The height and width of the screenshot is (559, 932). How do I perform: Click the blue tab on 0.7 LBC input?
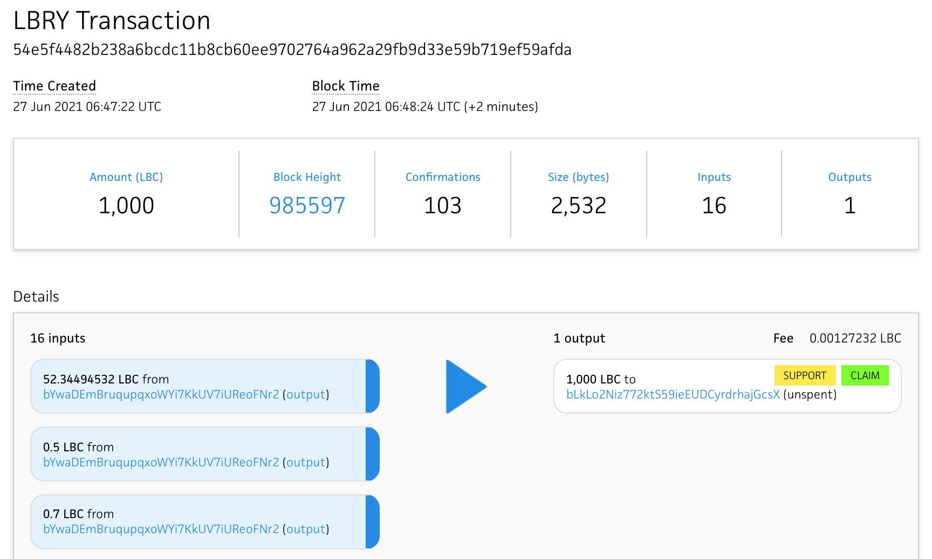pos(373,522)
